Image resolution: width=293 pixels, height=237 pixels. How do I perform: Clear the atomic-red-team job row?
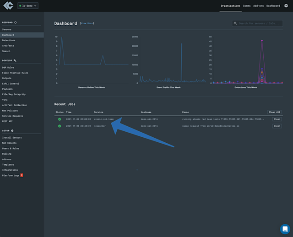coord(277,119)
